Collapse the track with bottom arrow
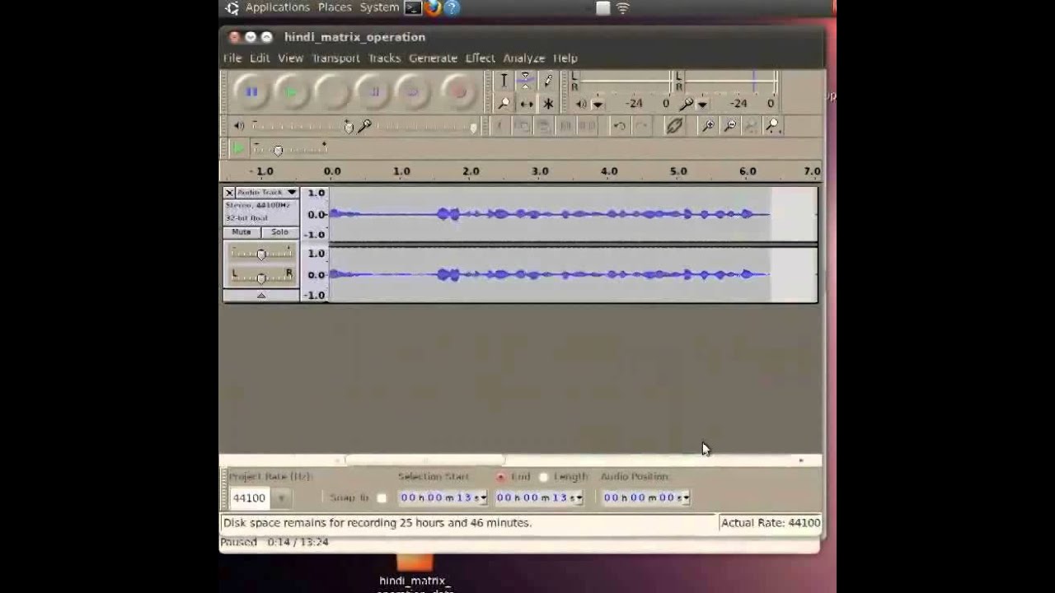 [x=261, y=295]
